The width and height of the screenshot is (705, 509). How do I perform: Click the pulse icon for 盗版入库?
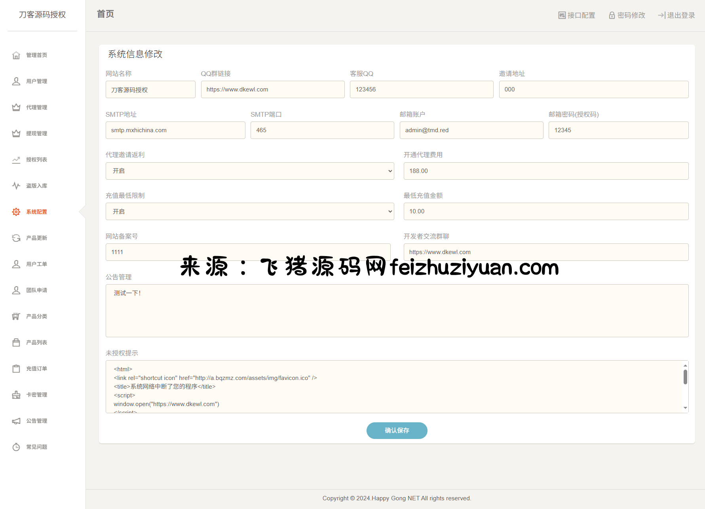(16, 186)
